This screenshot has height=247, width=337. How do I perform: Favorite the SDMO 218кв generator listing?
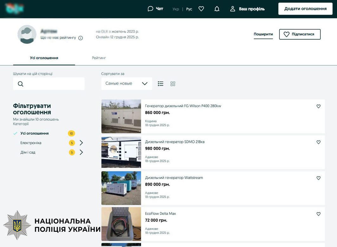coord(318,142)
